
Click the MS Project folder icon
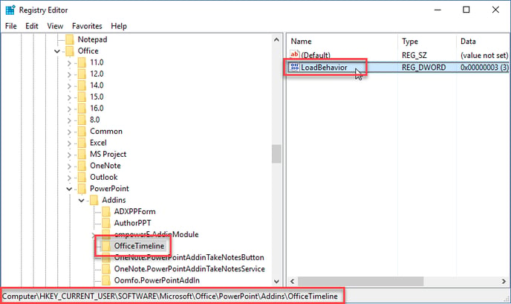pos(82,155)
